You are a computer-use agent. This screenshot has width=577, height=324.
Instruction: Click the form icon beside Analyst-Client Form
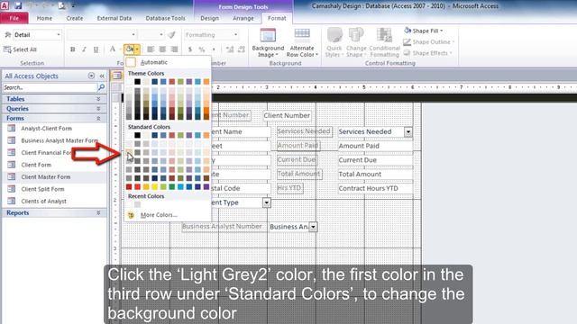tap(12, 128)
